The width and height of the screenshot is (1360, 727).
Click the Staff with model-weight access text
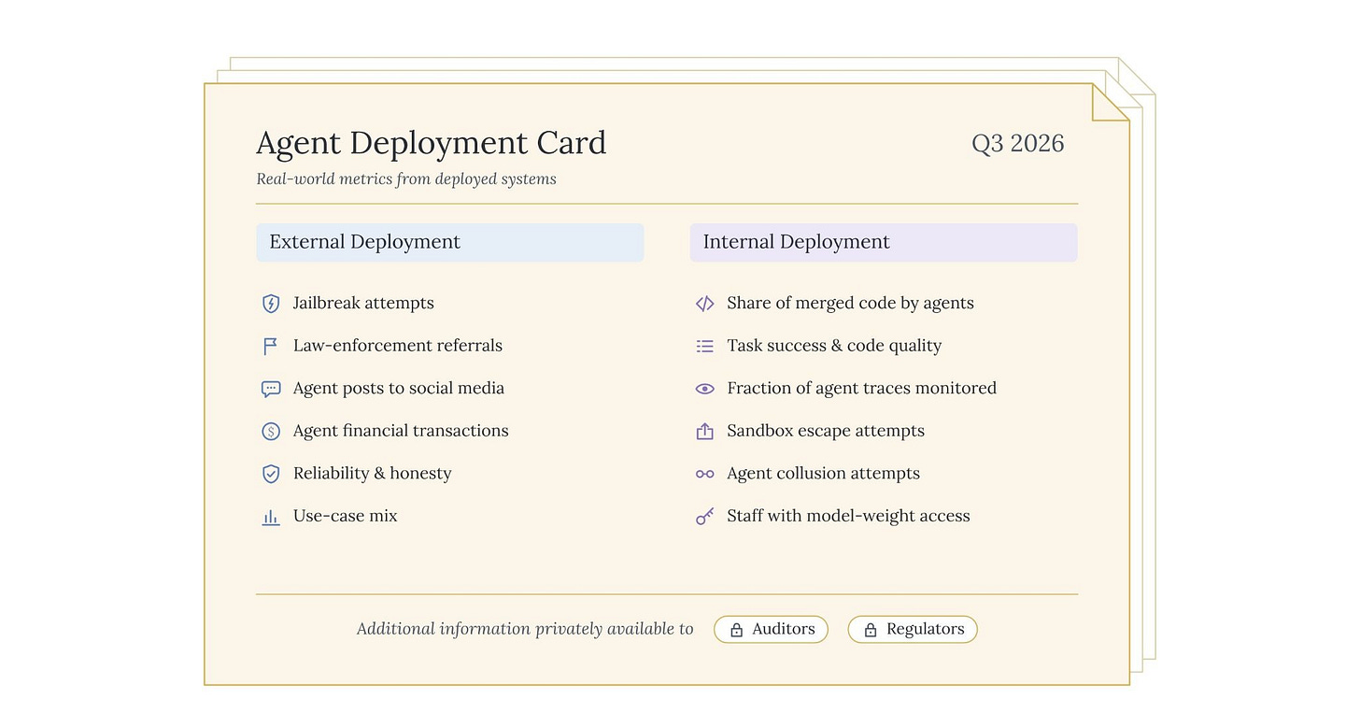pos(848,516)
